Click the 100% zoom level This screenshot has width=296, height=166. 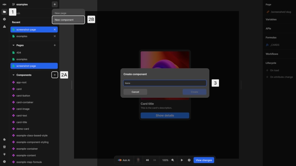pos(165,160)
